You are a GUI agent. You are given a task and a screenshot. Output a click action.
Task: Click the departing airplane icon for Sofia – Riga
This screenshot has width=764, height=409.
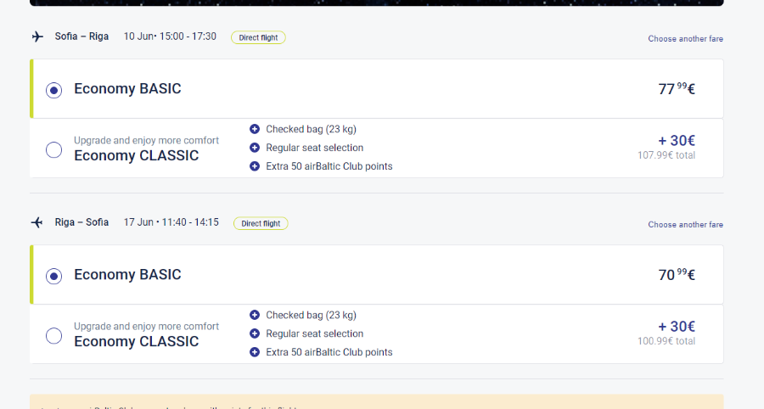(x=37, y=36)
